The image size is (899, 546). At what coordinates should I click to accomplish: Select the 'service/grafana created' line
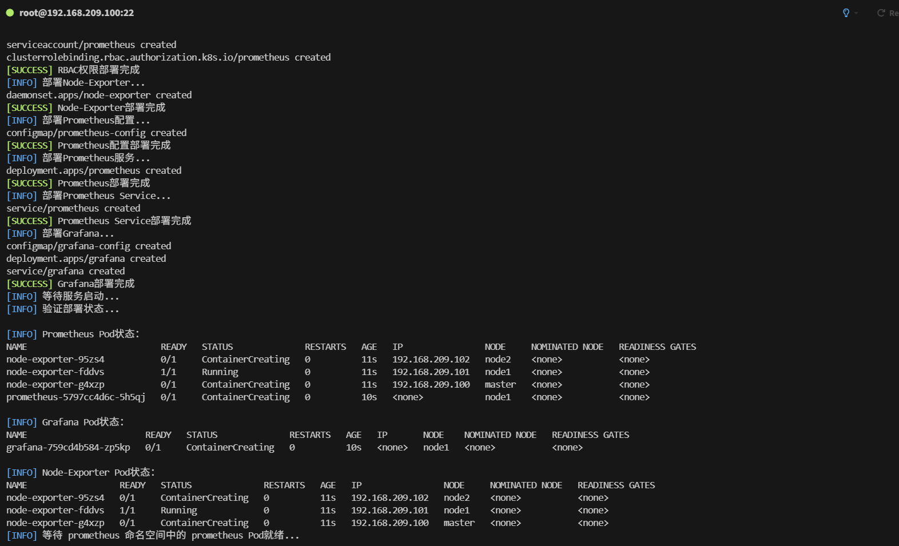(66, 271)
